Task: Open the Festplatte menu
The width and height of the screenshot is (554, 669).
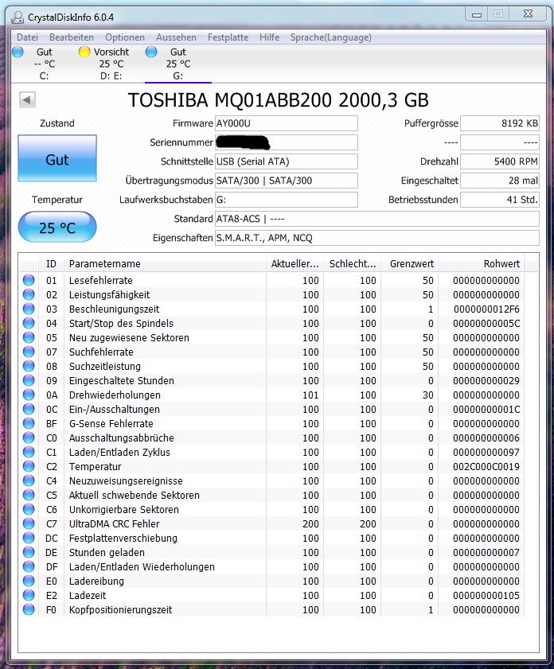Action: (x=228, y=37)
